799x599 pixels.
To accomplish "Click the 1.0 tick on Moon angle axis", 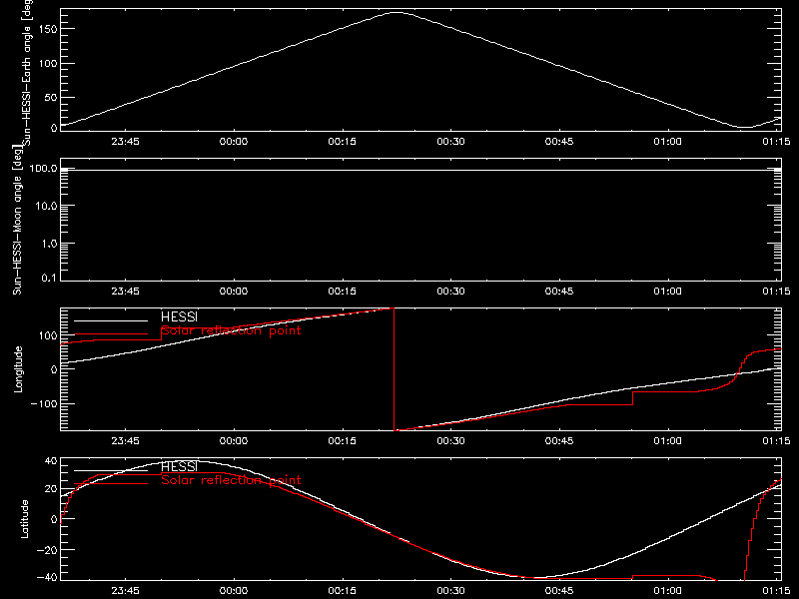I will pyautogui.click(x=49, y=244).
